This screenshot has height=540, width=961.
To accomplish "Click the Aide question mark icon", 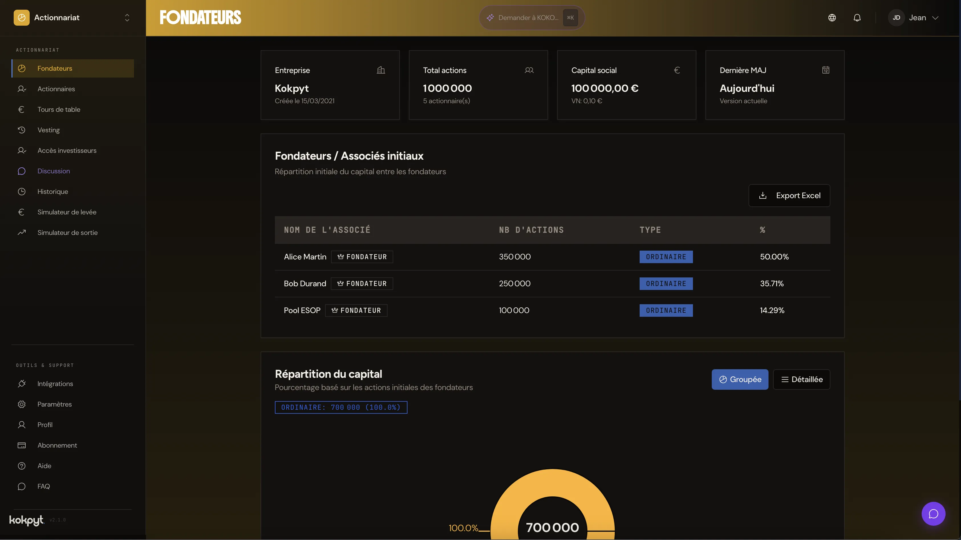I will (22, 465).
